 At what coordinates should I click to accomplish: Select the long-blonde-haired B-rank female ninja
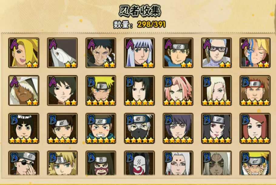point(216,90)
